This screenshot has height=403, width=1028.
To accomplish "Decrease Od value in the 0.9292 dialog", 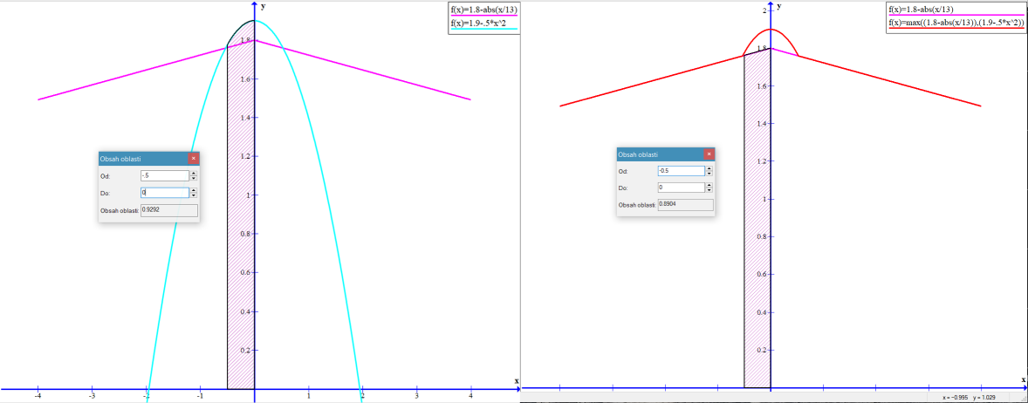I will (x=194, y=178).
